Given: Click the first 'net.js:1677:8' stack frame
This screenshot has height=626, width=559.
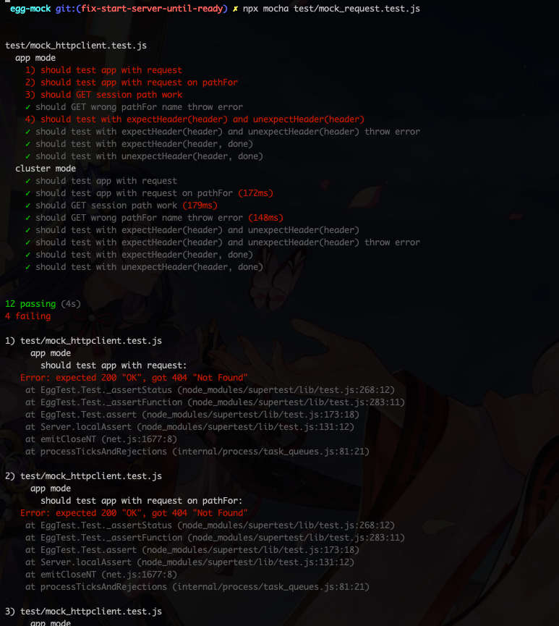Looking at the screenshot, I should [140, 439].
